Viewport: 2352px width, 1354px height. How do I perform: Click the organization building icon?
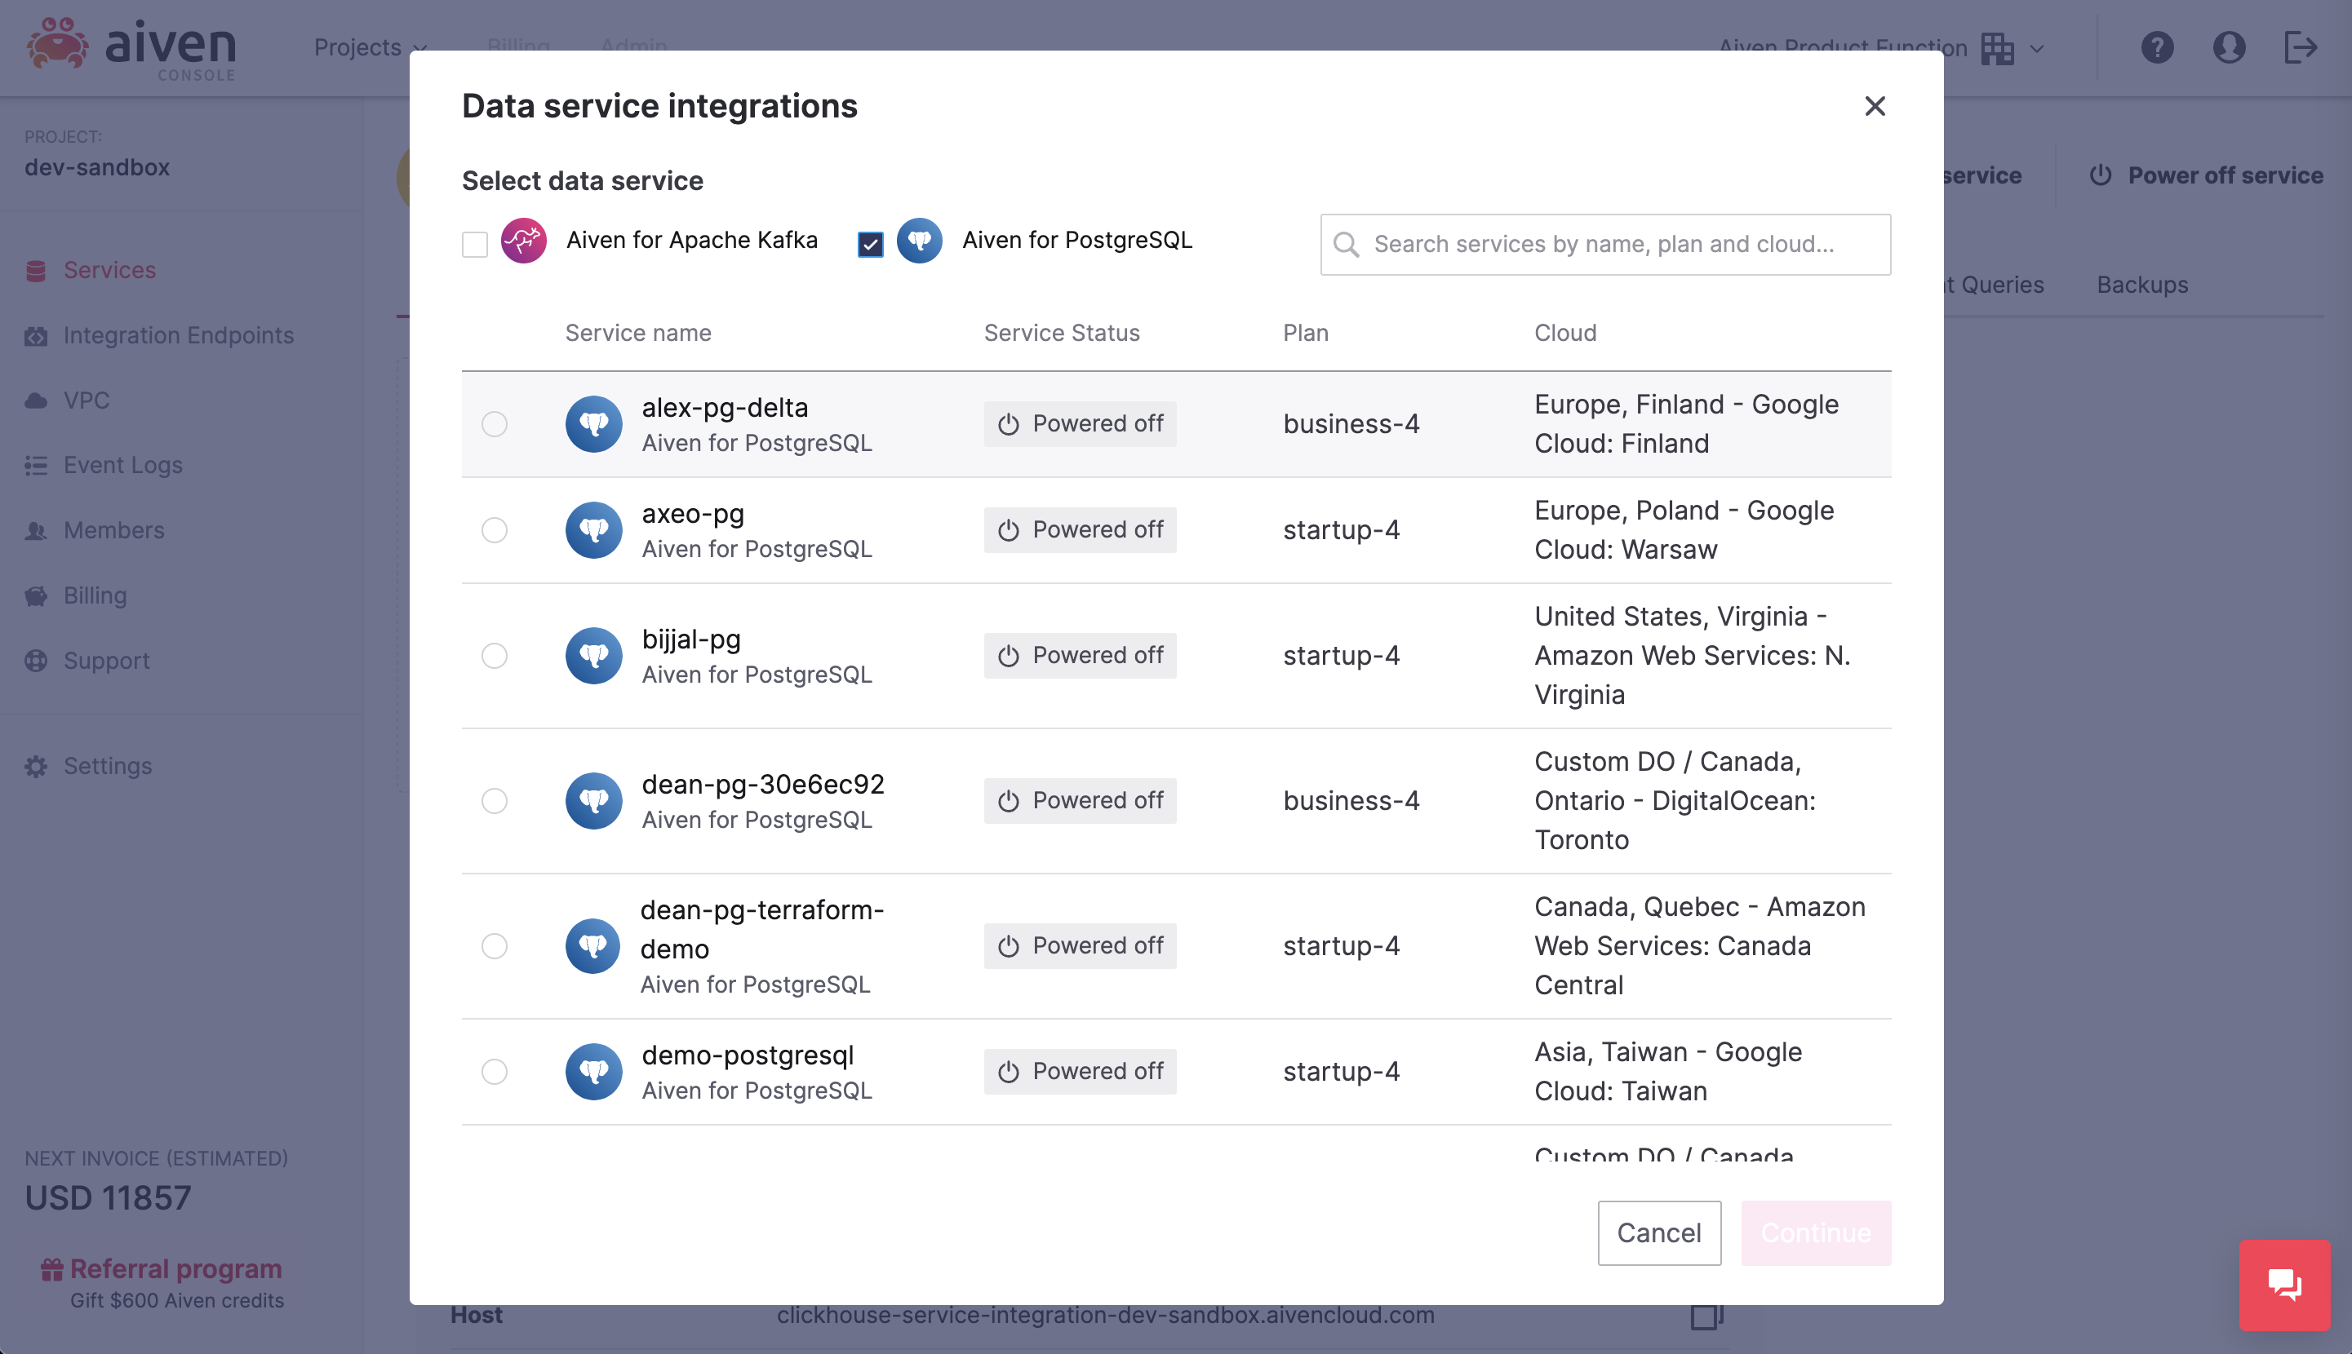[1997, 47]
